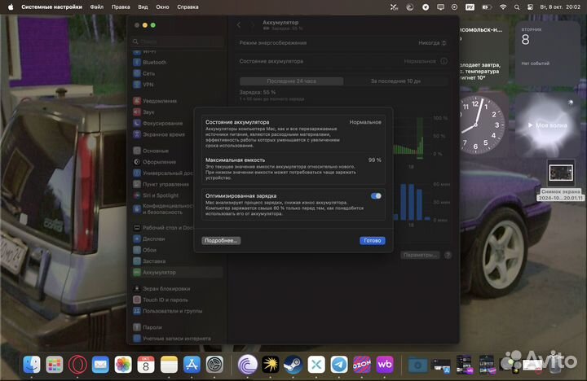Image resolution: width=587 pixels, height=381 pixels.
Task: Click the РУ input language indicator
Action: (470, 7)
